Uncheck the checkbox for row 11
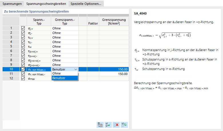This screenshot has width=223, height=131. [x=23, y=74]
